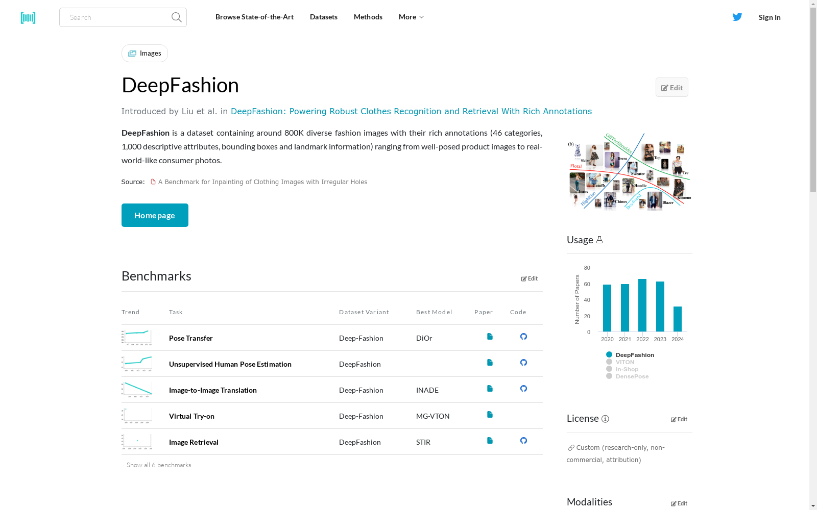Open GitHub code icon for Pose Transfer
The width and height of the screenshot is (817, 510).
523,337
